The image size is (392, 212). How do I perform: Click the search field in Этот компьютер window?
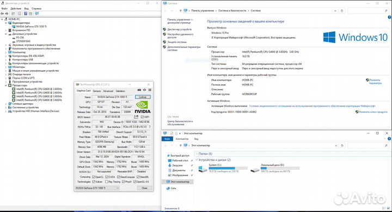(368, 145)
